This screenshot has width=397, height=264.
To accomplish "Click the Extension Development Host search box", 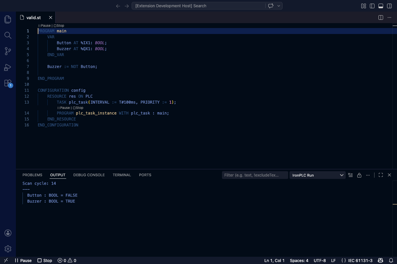I will (x=199, y=6).
